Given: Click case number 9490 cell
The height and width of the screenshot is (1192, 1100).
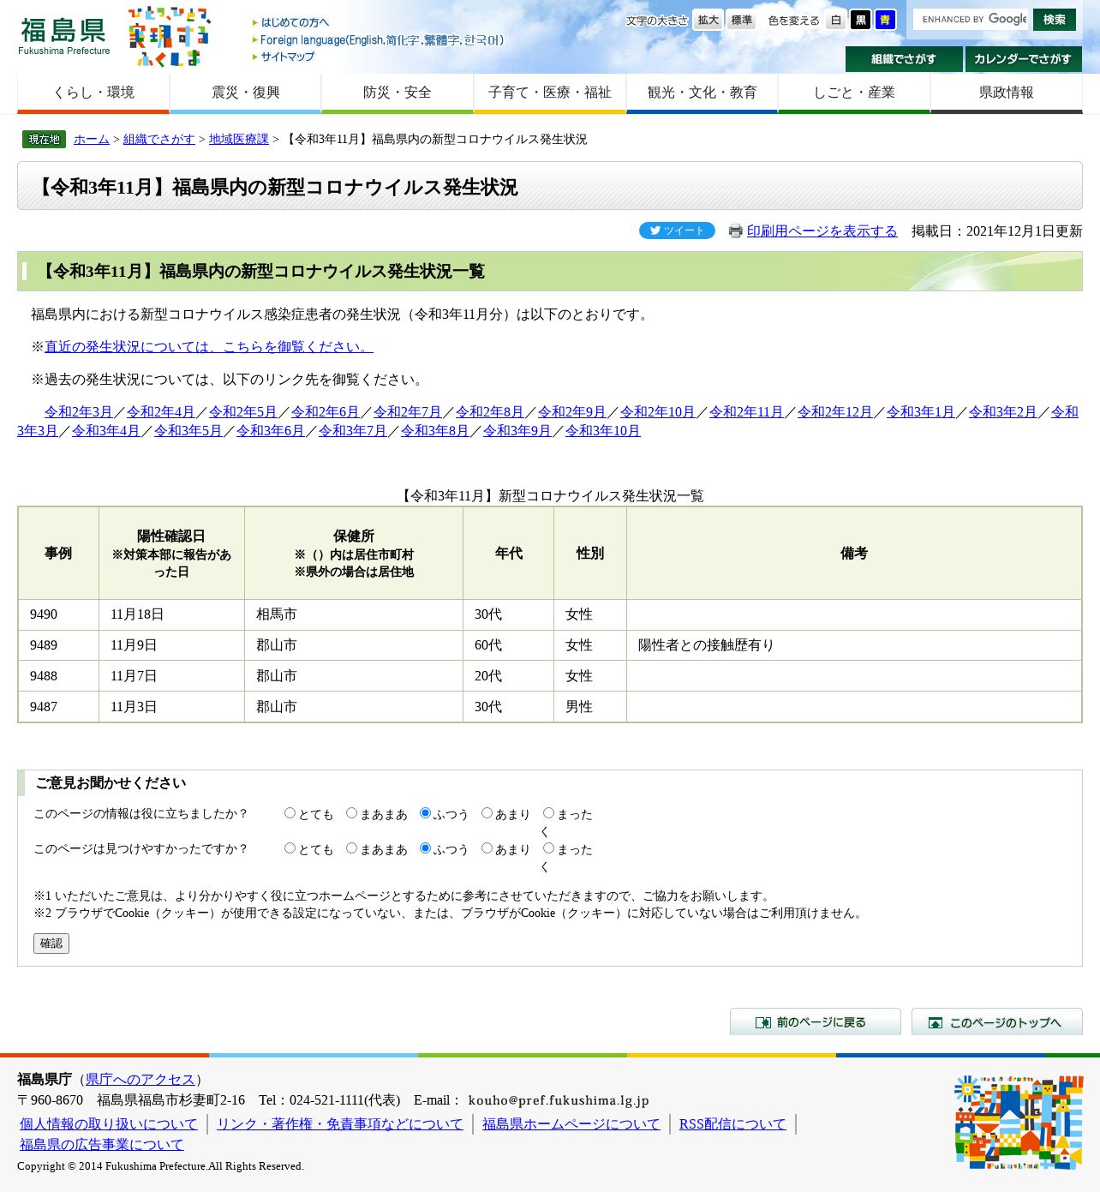Looking at the screenshot, I should coord(58,614).
